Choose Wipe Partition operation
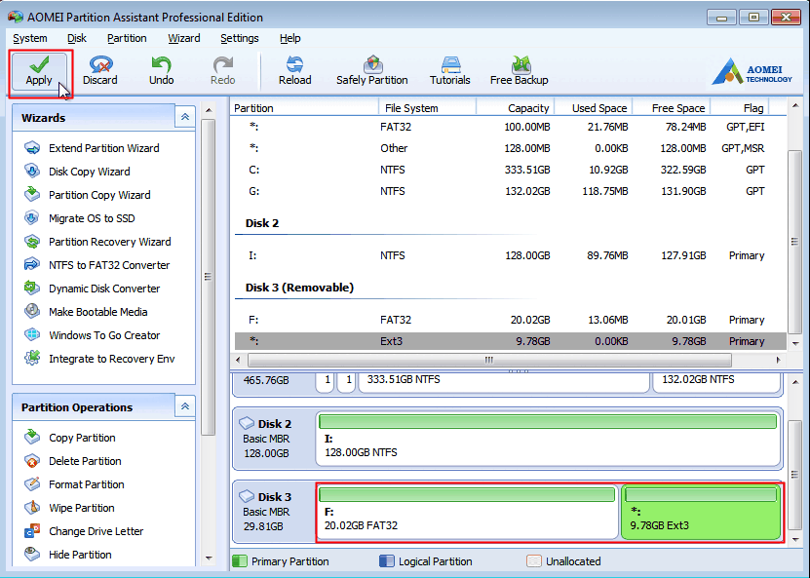This screenshot has height=578, width=810. pos(70,508)
